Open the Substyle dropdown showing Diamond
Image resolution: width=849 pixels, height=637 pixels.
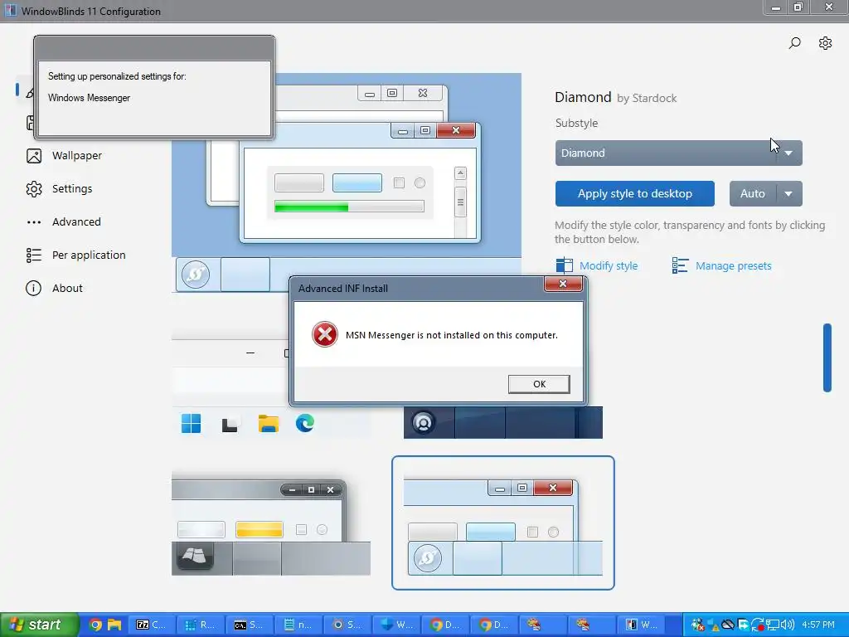[x=678, y=153]
